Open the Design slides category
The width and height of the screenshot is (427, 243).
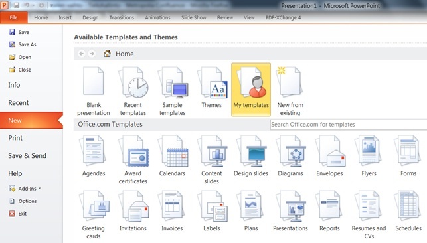[x=251, y=156]
